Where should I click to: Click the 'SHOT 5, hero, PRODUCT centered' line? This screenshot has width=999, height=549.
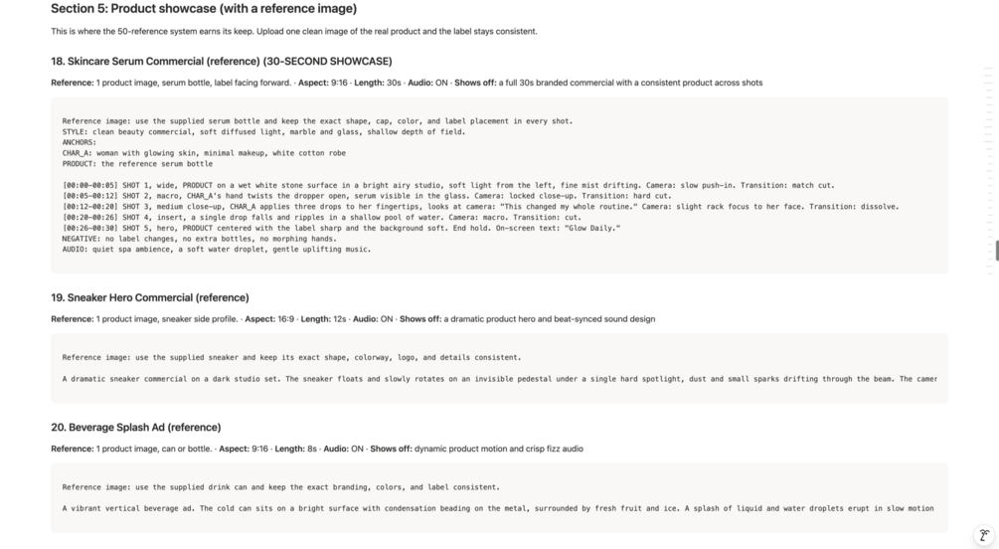[341, 229]
